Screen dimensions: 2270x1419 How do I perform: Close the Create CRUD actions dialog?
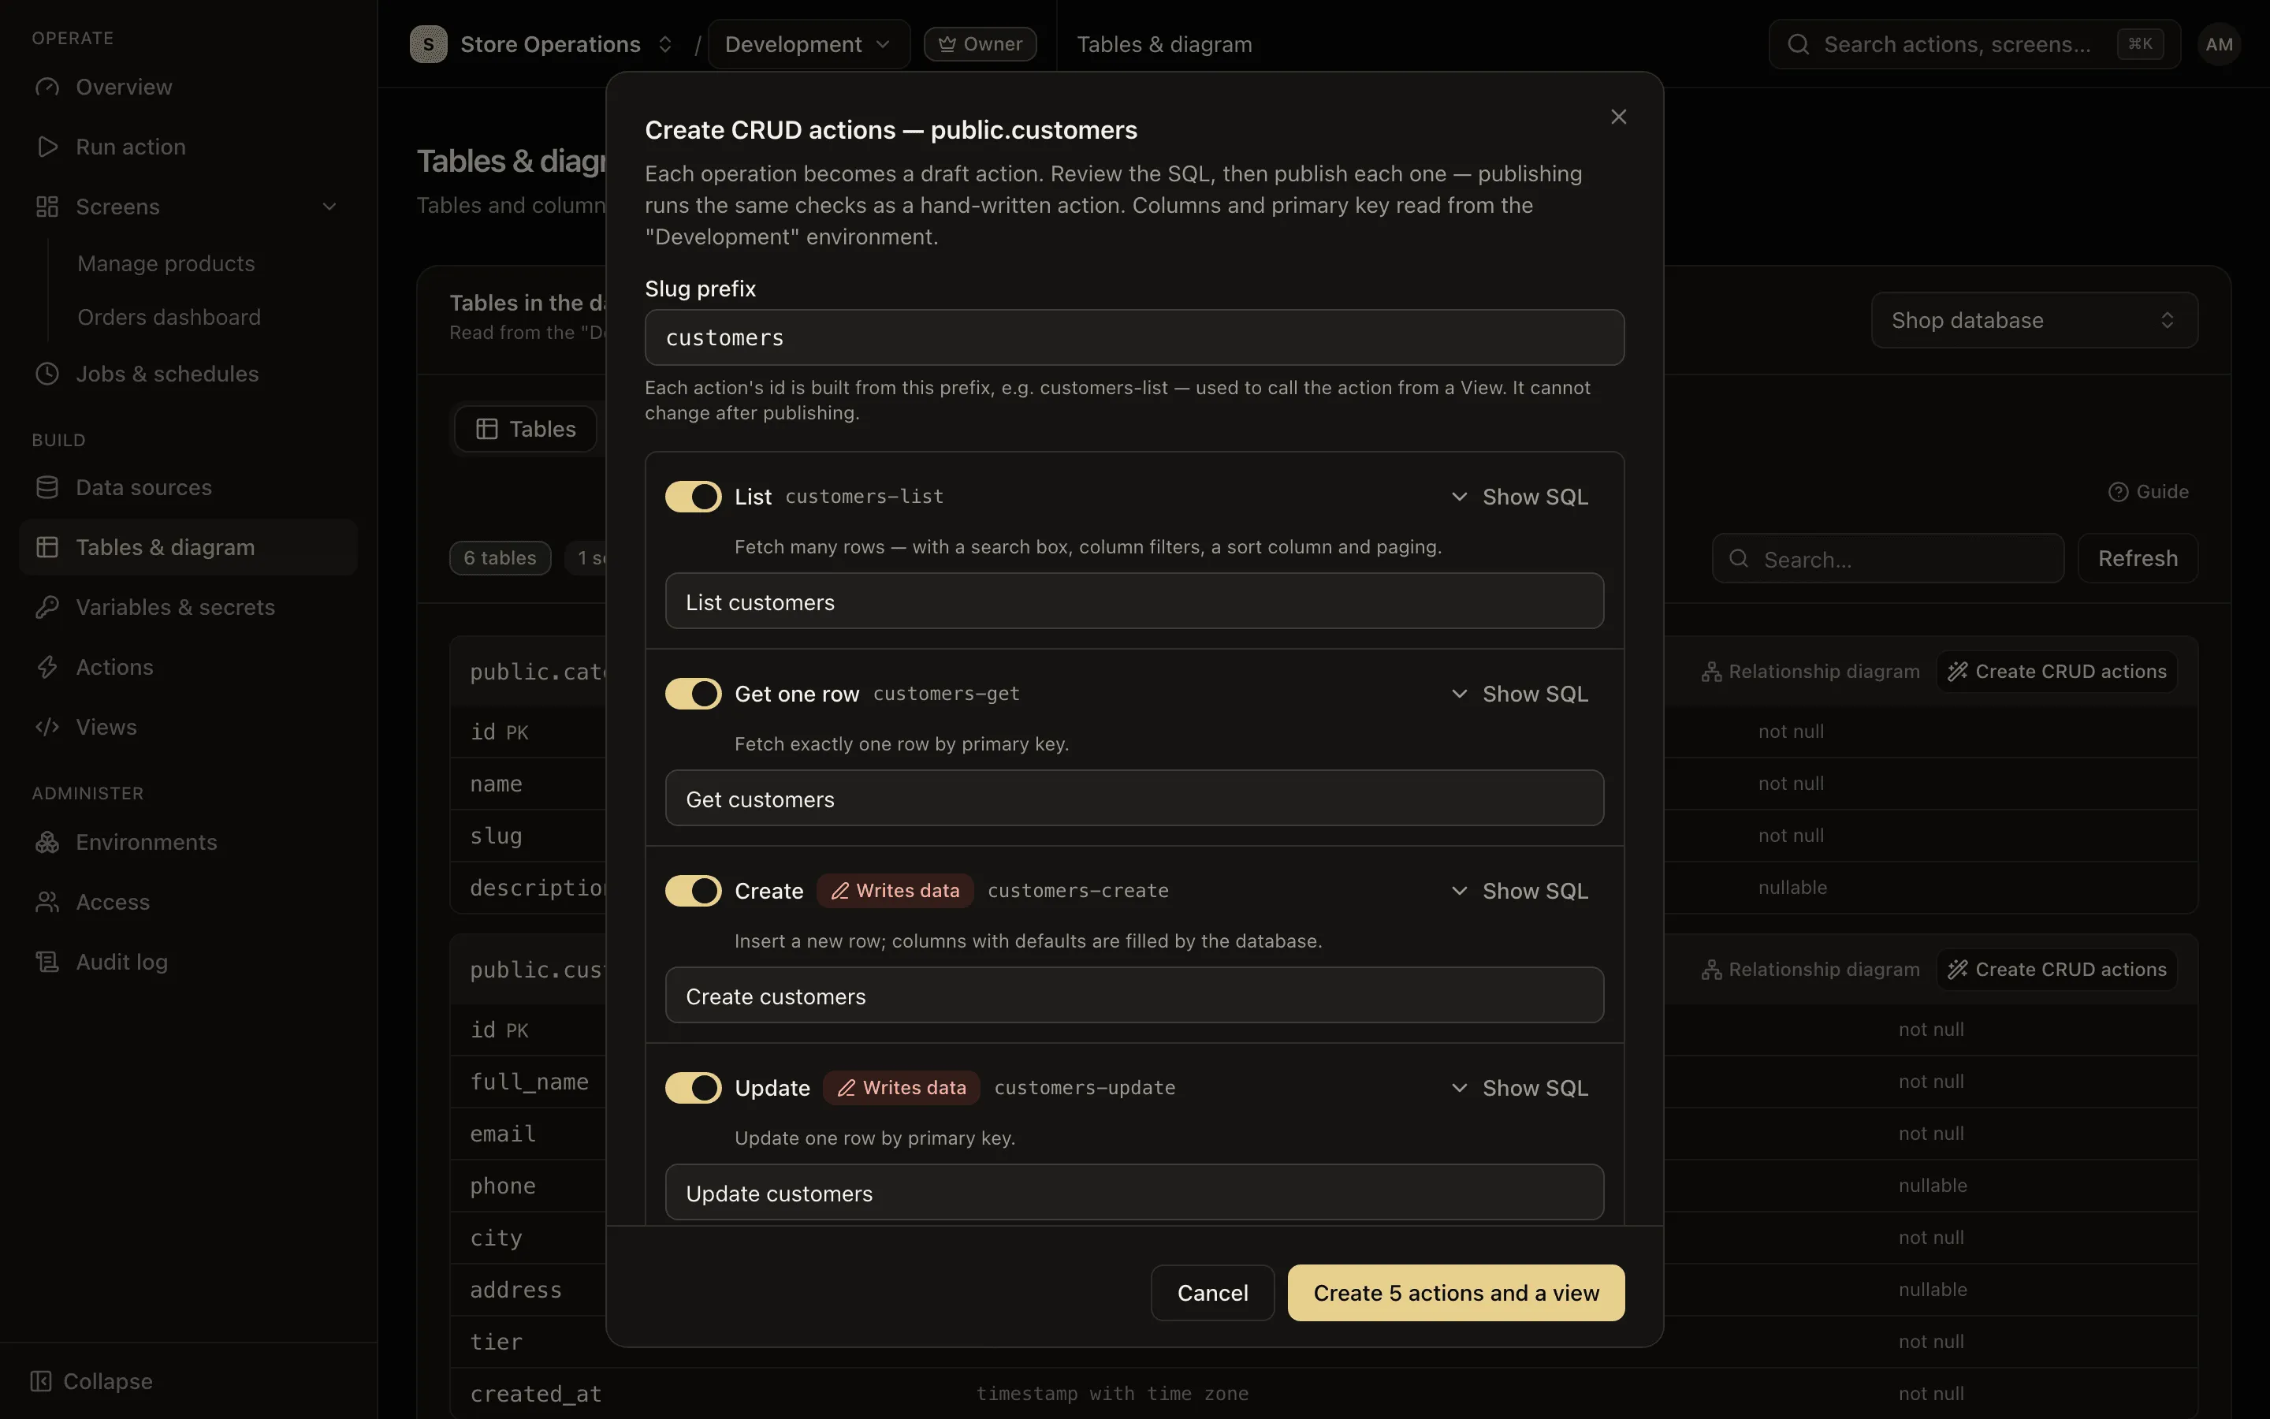click(1618, 117)
